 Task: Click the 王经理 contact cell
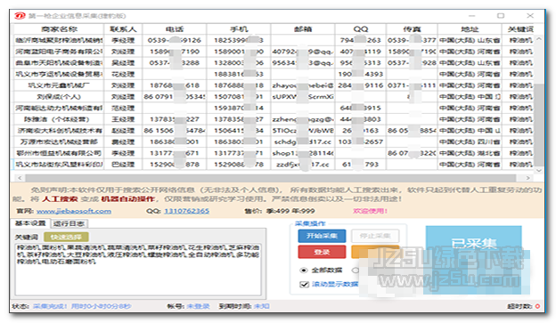(x=123, y=119)
